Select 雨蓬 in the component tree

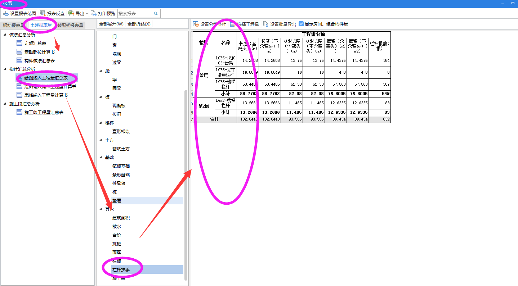tap(117, 252)
